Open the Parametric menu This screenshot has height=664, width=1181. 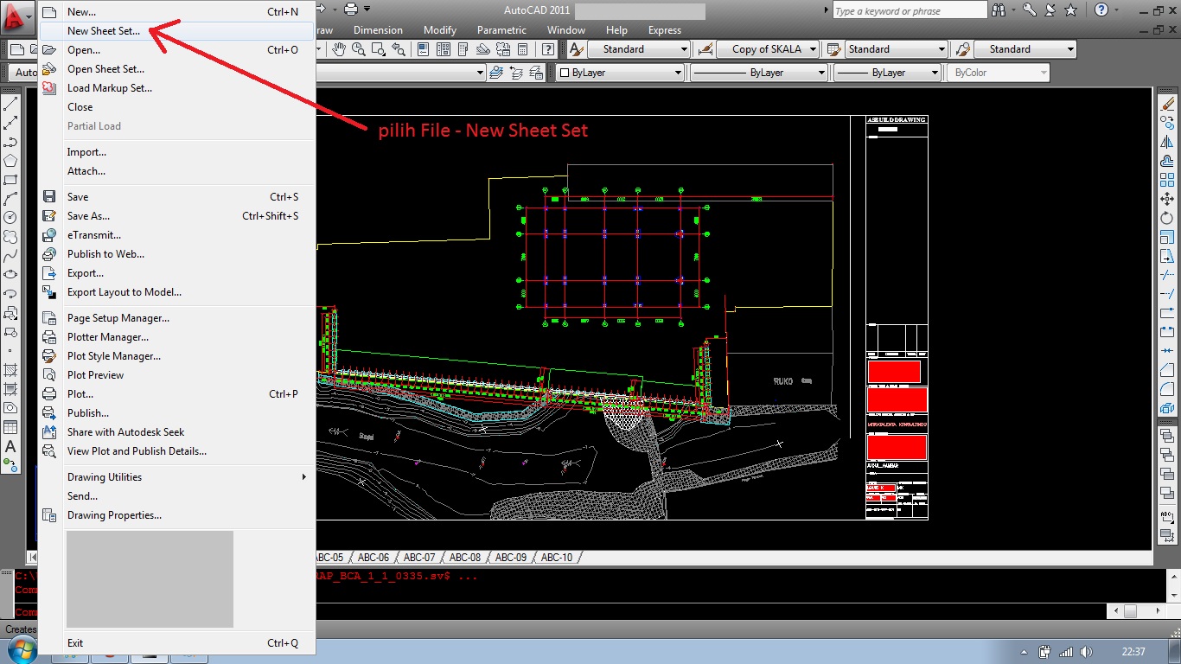coord(501,29)
